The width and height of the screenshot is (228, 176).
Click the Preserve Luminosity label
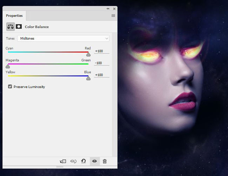(29, 87)
